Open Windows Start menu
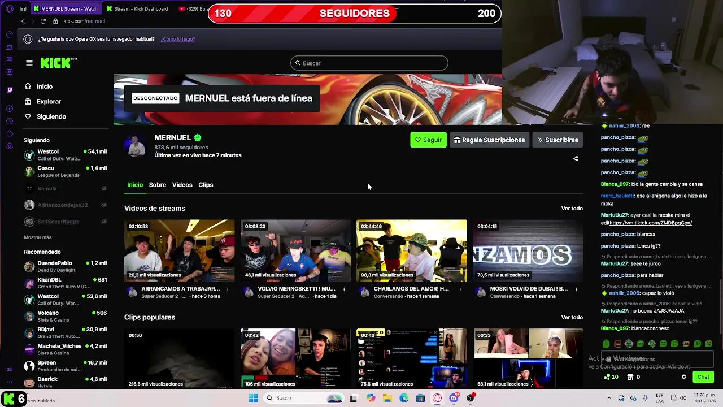Screen dimensions: 723x407 point(253,398)
